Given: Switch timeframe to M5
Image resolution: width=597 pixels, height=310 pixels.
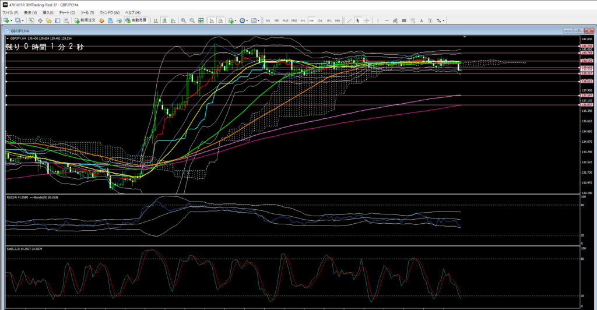Looking at the screenshot, I should pyautogui.click(x=276, y=20).
